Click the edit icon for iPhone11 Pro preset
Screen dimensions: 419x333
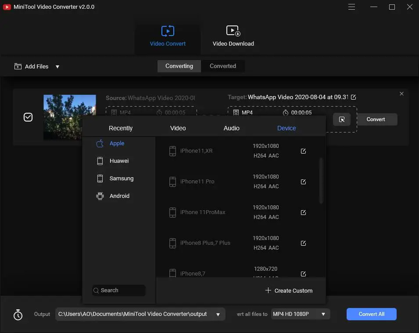(x=303, y=182)
